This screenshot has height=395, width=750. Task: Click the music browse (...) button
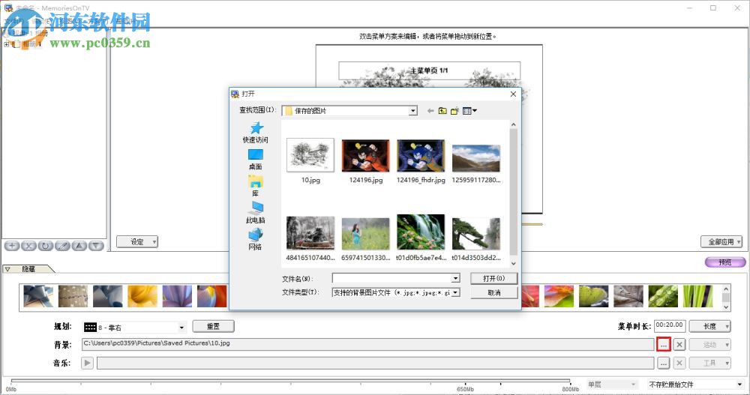click(664, 363)
